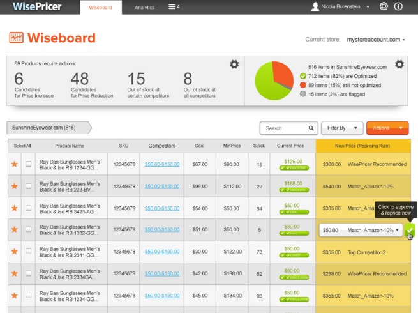418x313 pixels.
Task: Toggle star for RB 1332-GG row
Action: pos(15,229)
